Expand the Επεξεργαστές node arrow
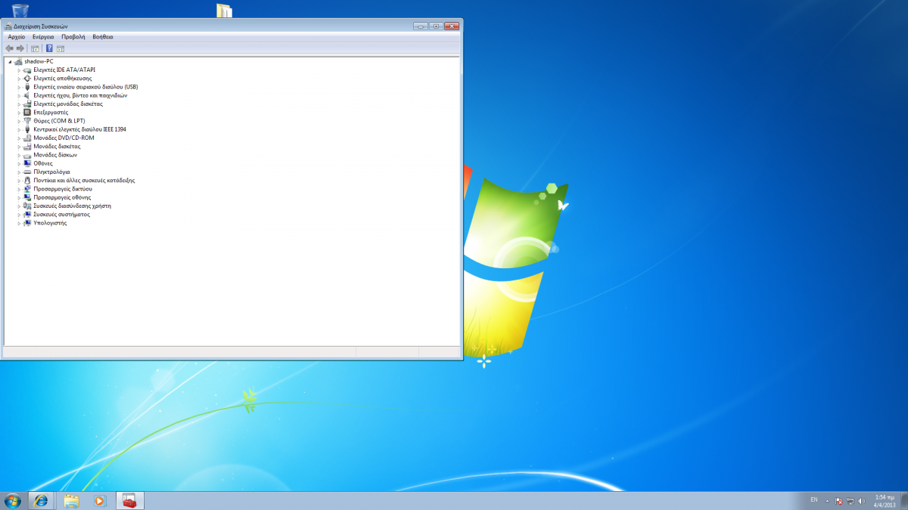The width and height of the screenshot is (908, 510). pos(19,112)
